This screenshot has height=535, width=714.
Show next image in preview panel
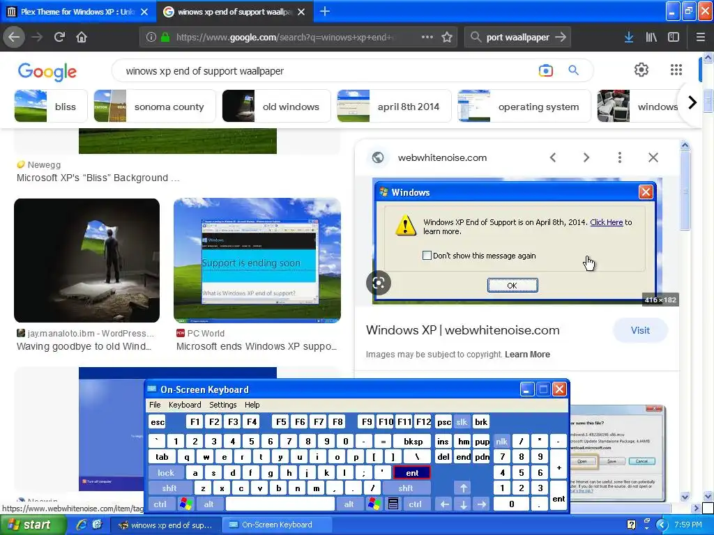pos(586,157)
